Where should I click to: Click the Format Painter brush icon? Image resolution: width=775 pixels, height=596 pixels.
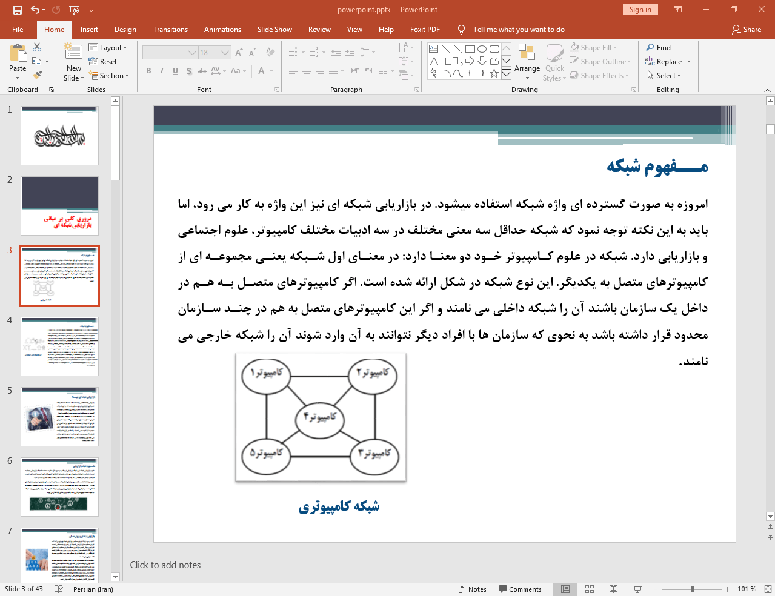coord(37,75)
